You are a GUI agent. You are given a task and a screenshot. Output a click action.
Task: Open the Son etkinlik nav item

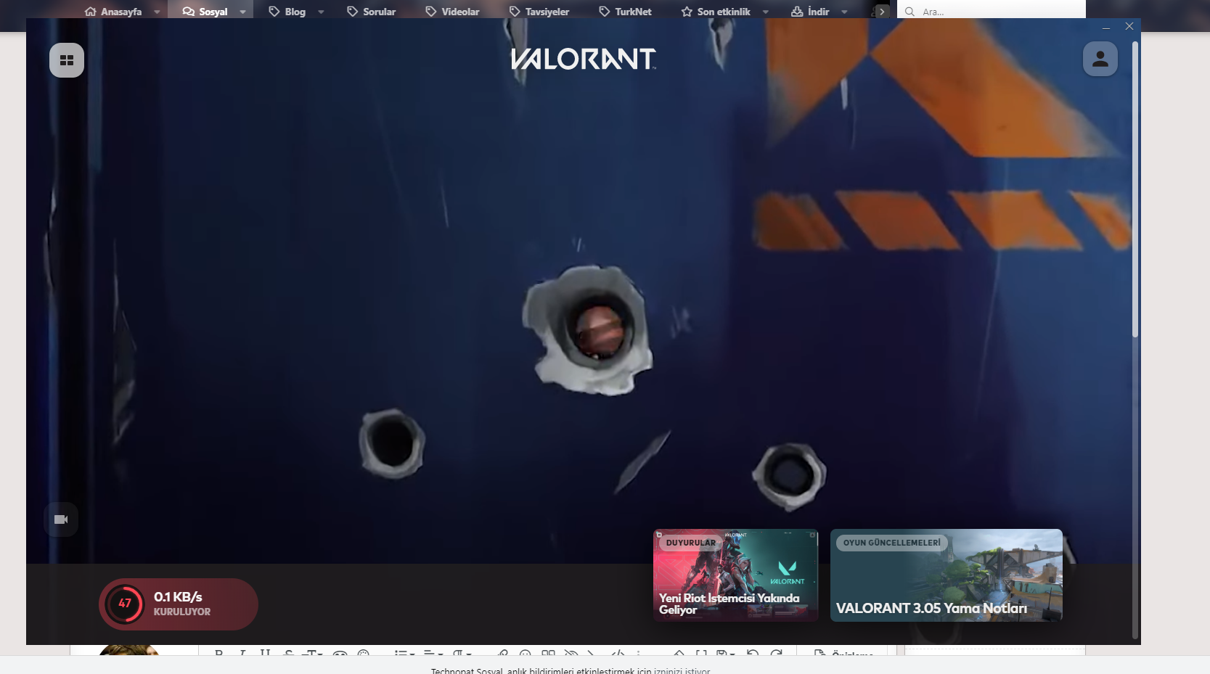[716, 12]
